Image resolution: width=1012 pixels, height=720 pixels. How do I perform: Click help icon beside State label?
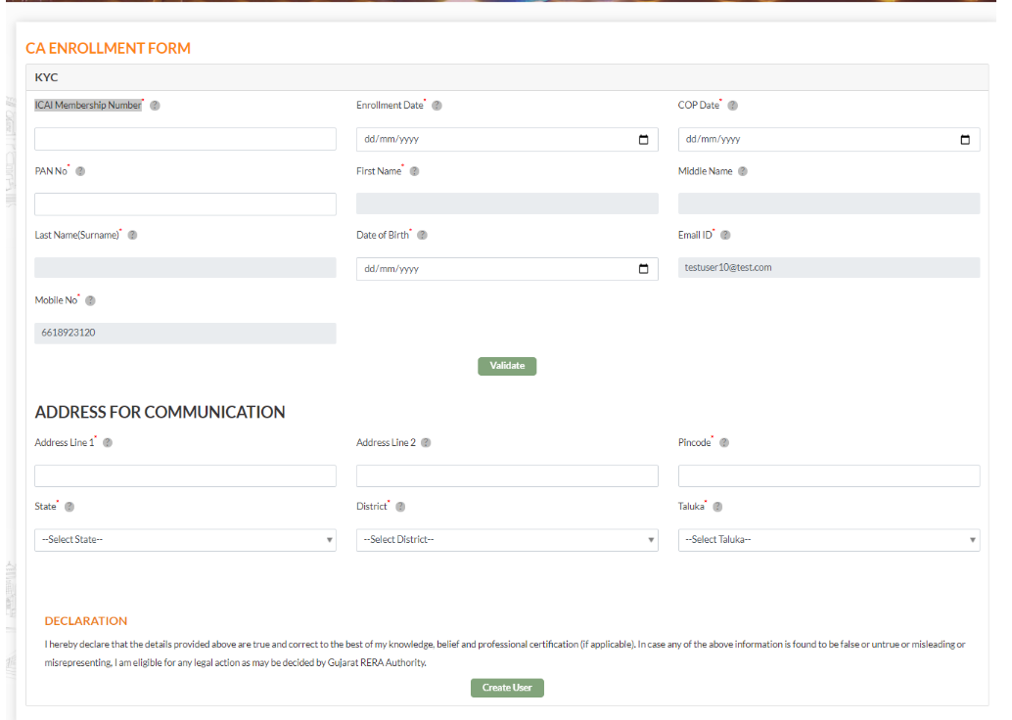(x=69, y=507)
